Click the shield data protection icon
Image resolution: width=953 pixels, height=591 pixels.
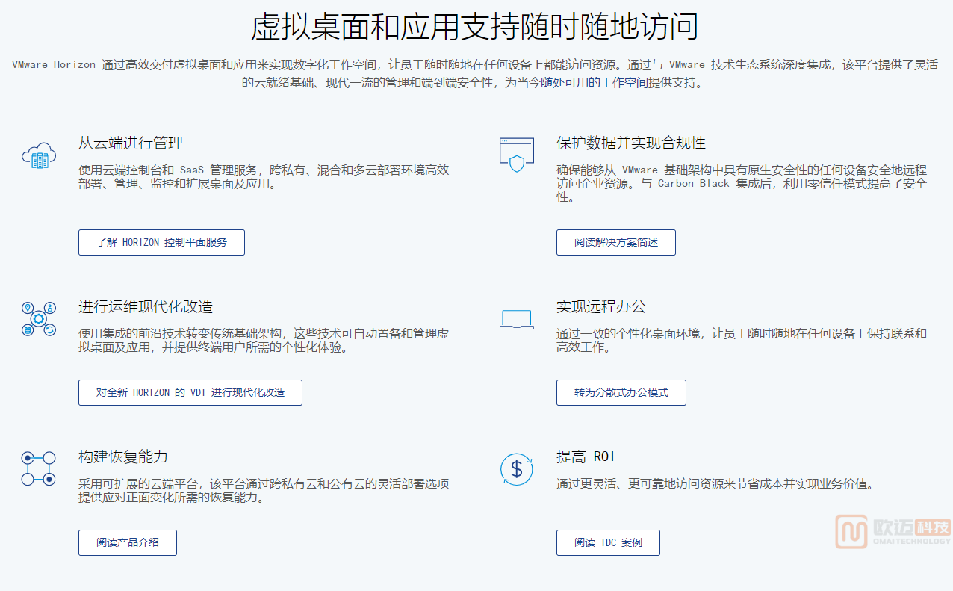click(517, 155)
